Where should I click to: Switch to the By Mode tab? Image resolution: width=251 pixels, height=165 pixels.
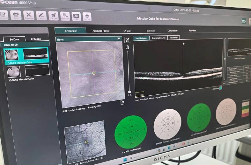36,39
